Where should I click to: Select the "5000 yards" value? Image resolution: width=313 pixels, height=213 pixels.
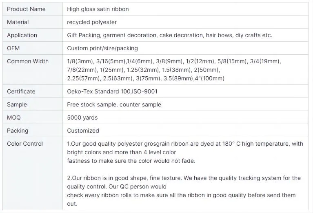82,118
